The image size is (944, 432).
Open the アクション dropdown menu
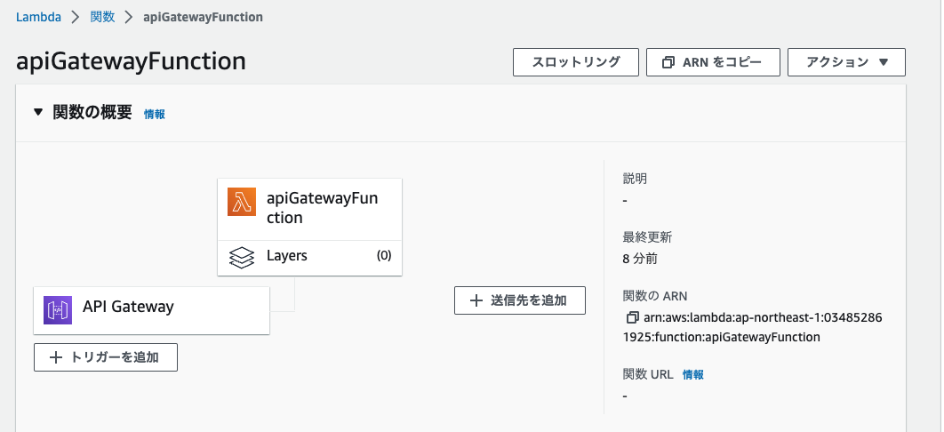[x=846, y=62]
